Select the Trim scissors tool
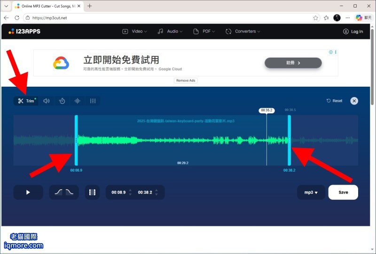Image resolution: width=376 pixels, height=254 pixels. pos(26,101)
